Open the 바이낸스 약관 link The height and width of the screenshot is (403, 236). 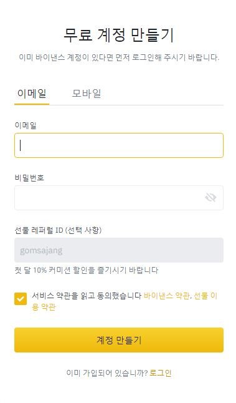tap(166, 296)
